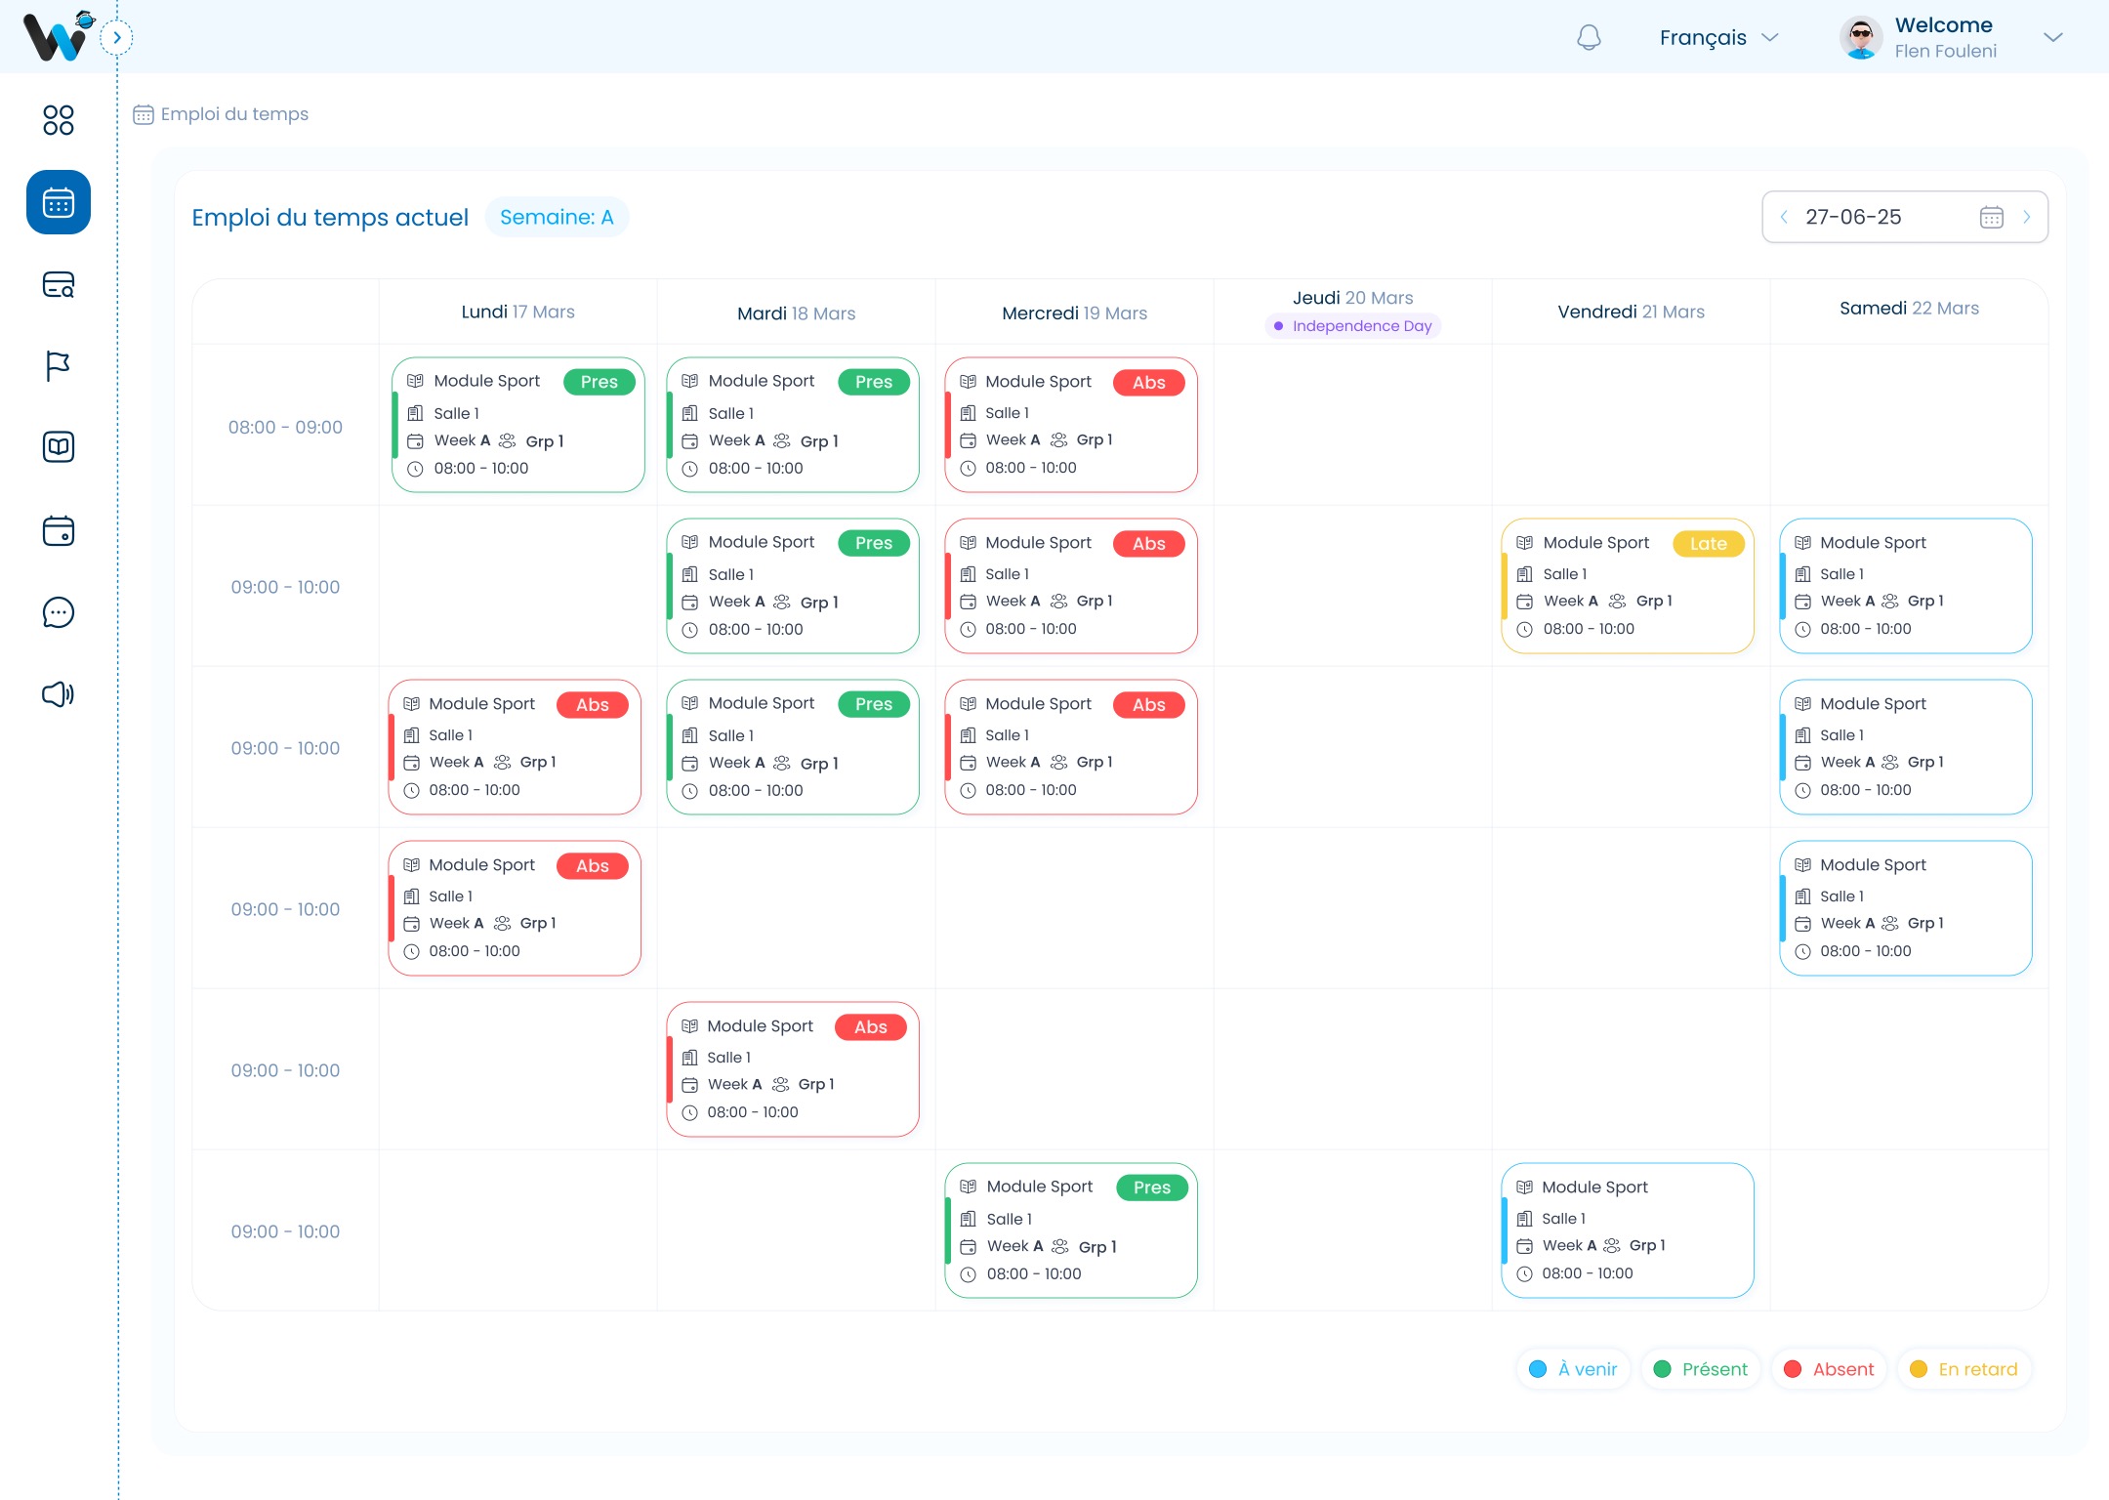Click the notification bell icon

1589,38
